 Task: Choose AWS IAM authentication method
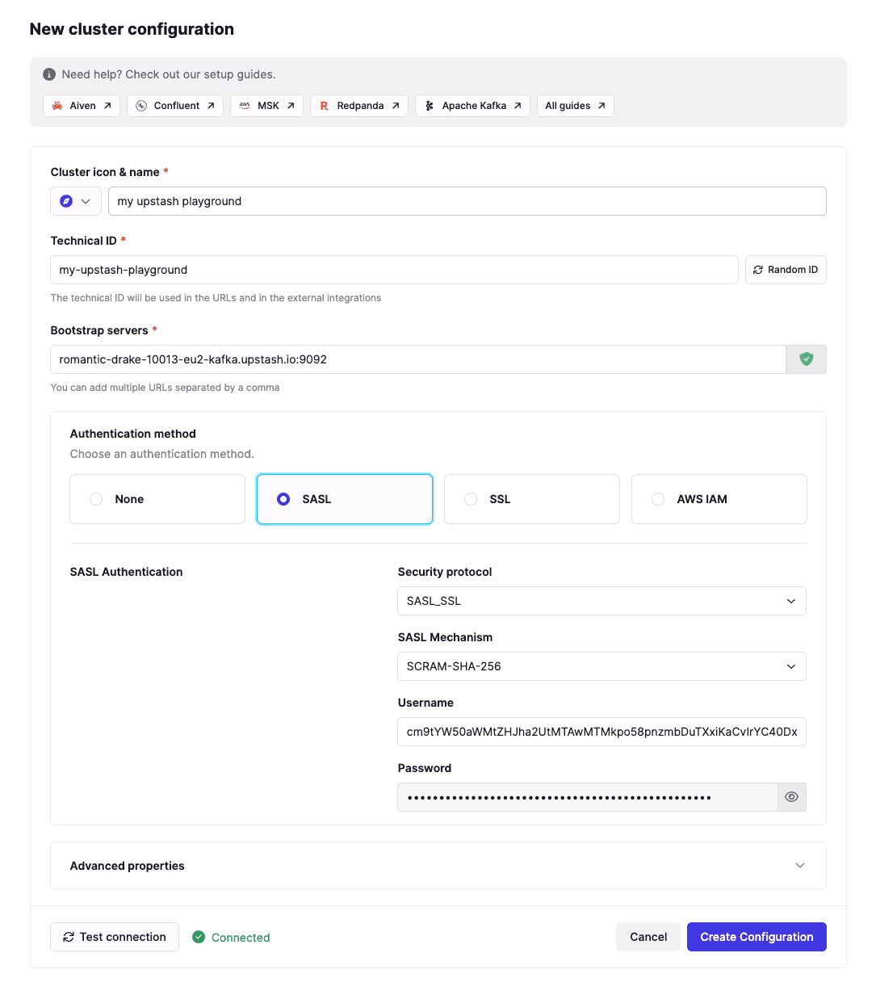tap(719, 499)
